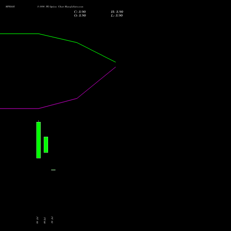Click the flat section of the purple band

click(x=19, y=109)
